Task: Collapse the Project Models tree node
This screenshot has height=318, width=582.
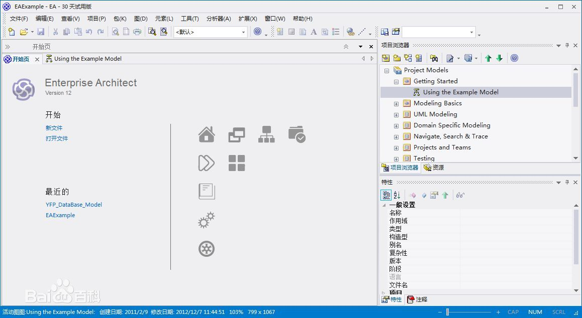Action: pyautogui.click(x=387, y=70)
